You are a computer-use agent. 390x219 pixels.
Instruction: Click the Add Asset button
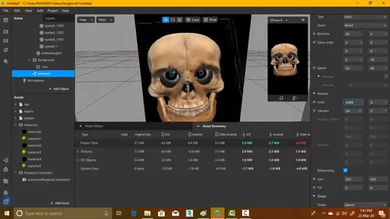click(60, 203)
